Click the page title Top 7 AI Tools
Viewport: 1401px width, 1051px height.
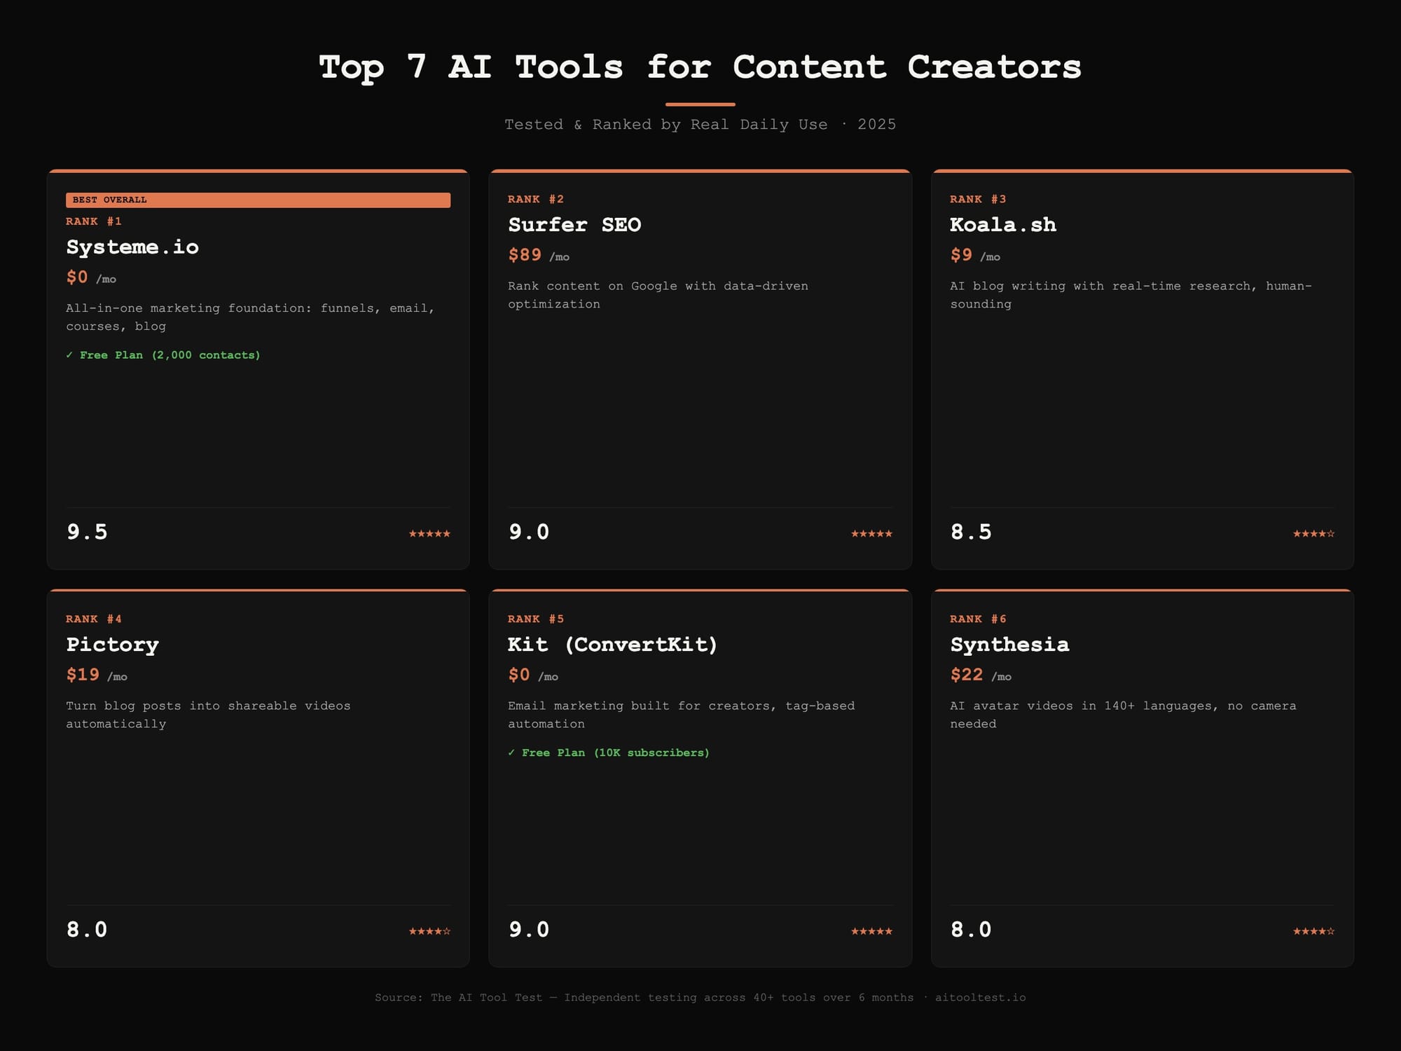coord(700,67)
